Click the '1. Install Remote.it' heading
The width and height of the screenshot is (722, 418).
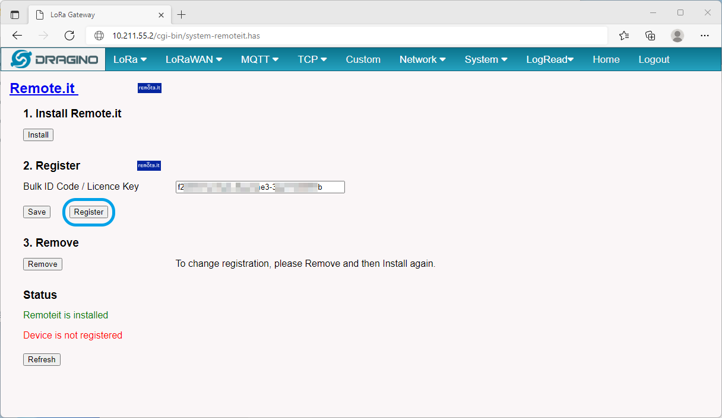click(x=72, y=114)
